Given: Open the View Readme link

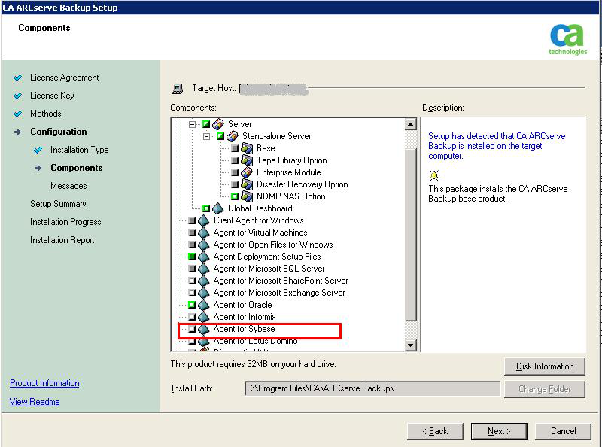Looking at the screenshot, I should point(35,402).
